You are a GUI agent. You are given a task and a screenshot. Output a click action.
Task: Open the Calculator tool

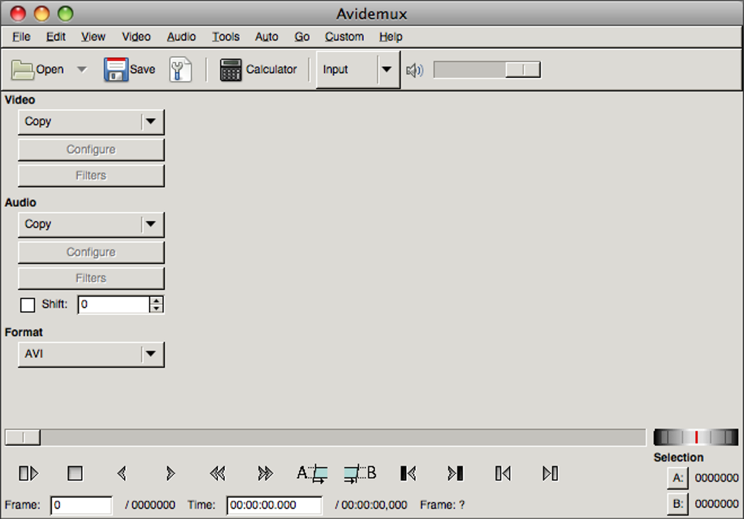(x=258, y=70)
